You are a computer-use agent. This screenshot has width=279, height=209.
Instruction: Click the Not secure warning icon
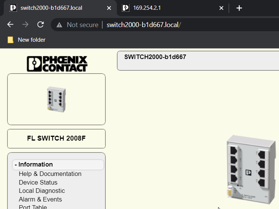(59, 25)
